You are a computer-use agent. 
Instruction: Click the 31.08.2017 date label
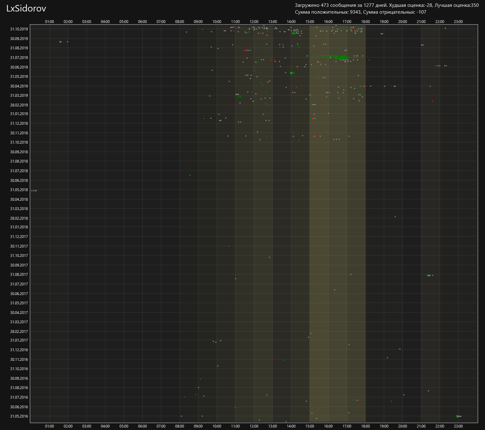click(19, 275)
